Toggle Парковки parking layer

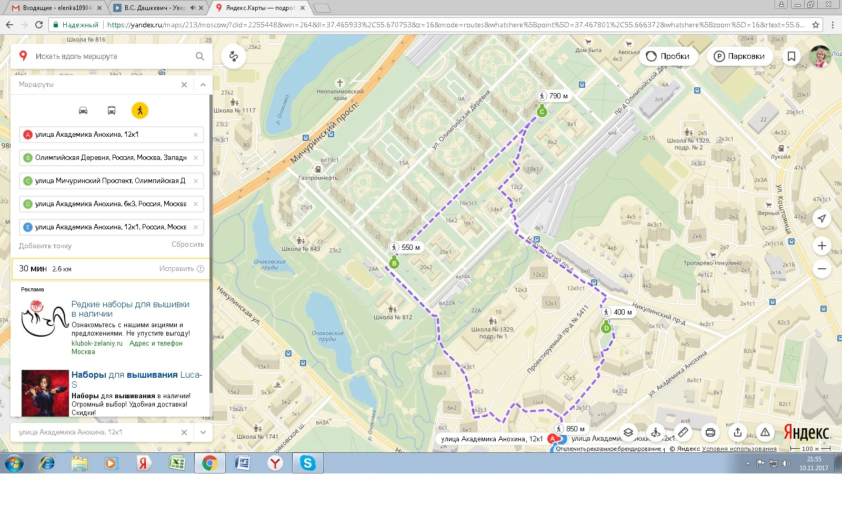pyautogui.click(x=739, y=56)
